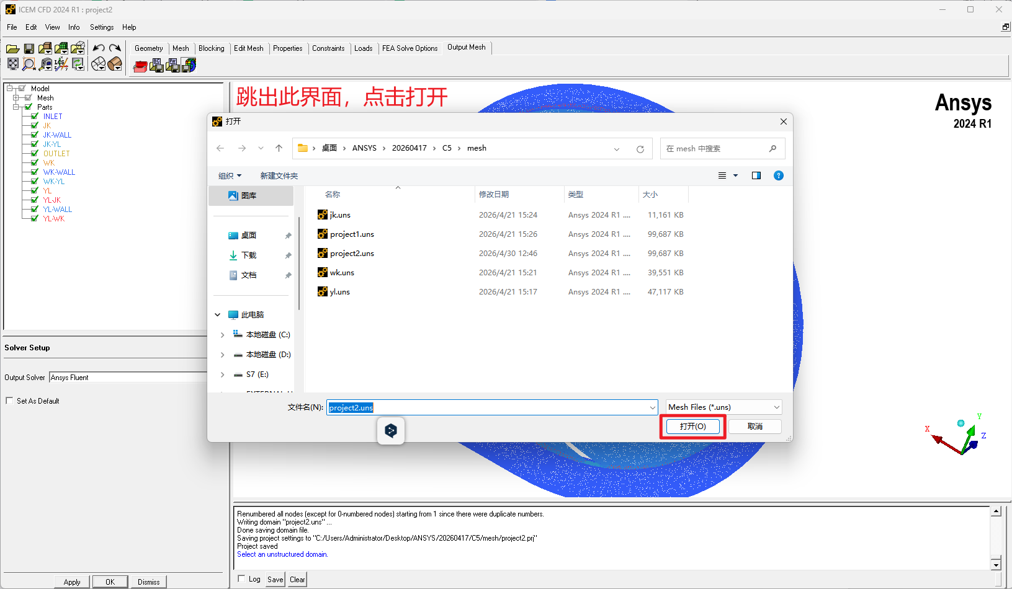Go back in the file dialog
Image resolution: width=1012 pixels, height=589 pixels.
tap(220, 148)
